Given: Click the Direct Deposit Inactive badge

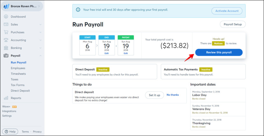Looking at the screenshot, I should pyautogui.click(x=103, y=69).
